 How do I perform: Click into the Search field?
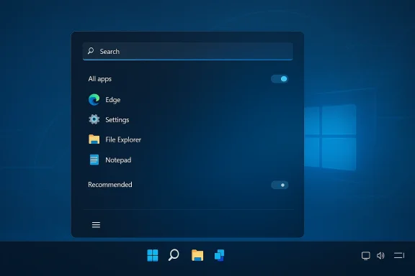pos(188,51)
